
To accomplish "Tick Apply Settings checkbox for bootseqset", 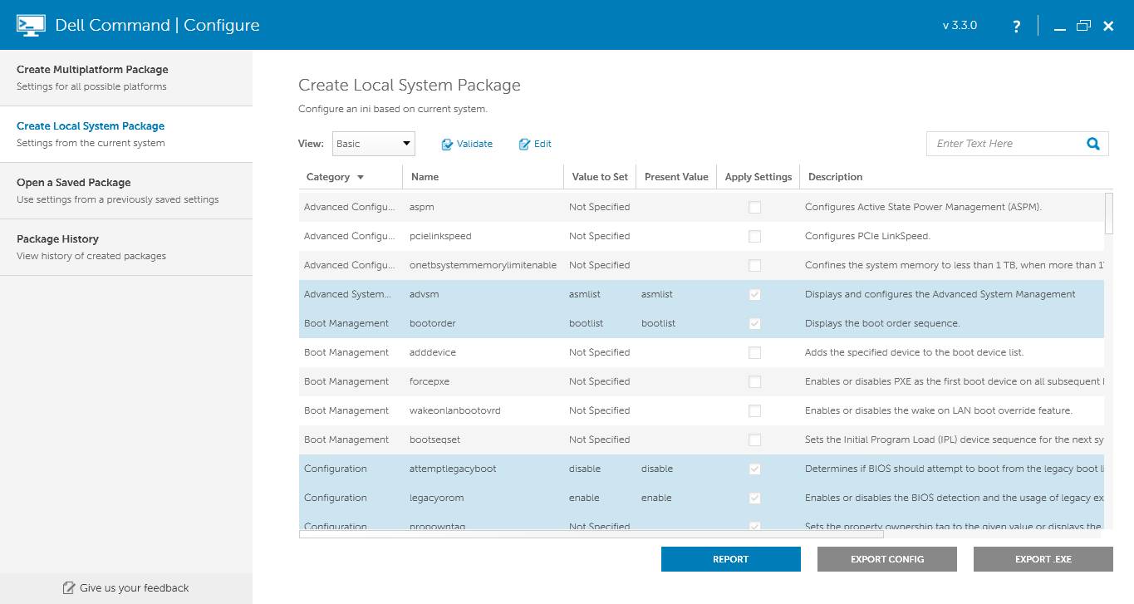I will pyautogui.click(x=754, y=440).
